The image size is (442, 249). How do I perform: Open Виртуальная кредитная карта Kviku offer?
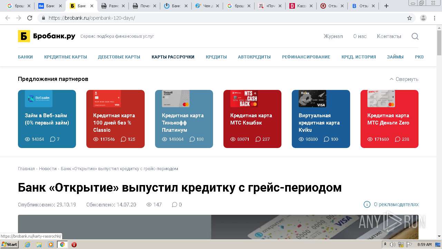click(321, 119)
